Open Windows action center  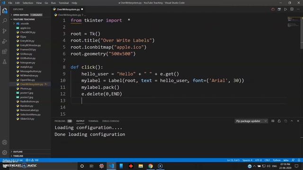click(297, 166)
